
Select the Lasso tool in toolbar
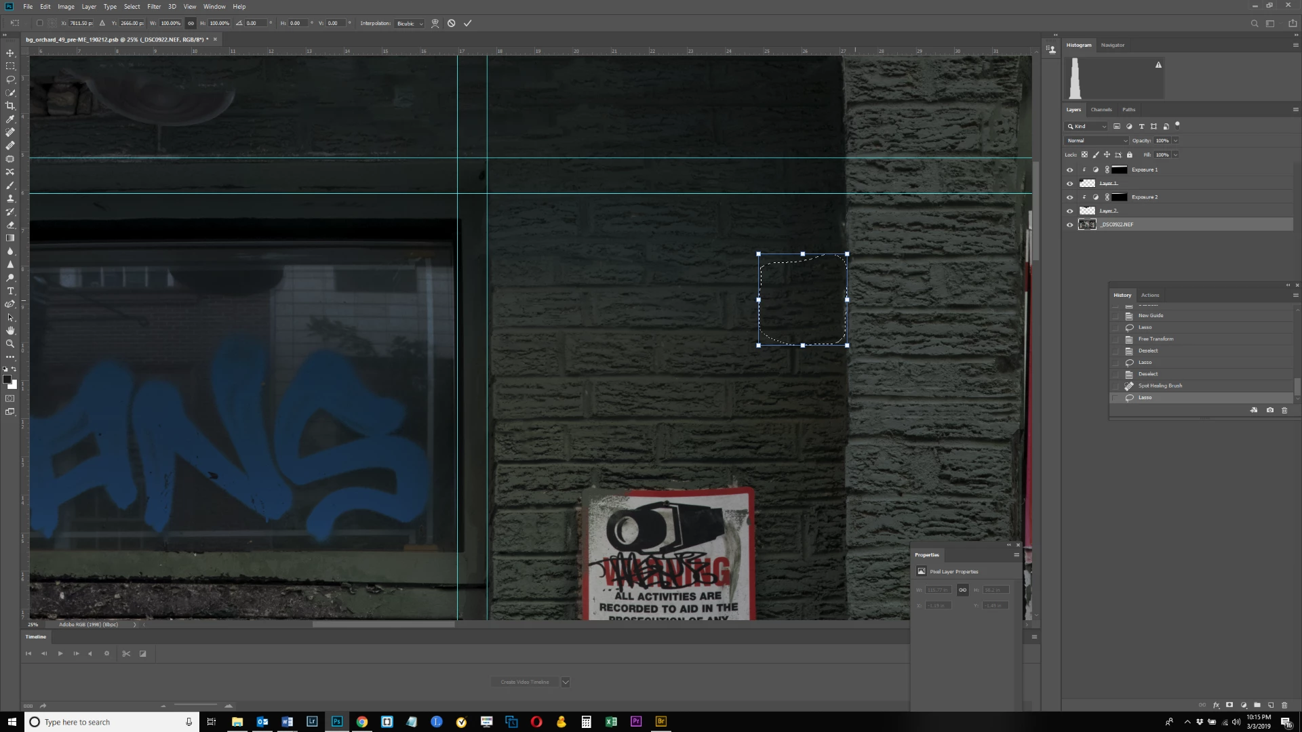[10, 79]
